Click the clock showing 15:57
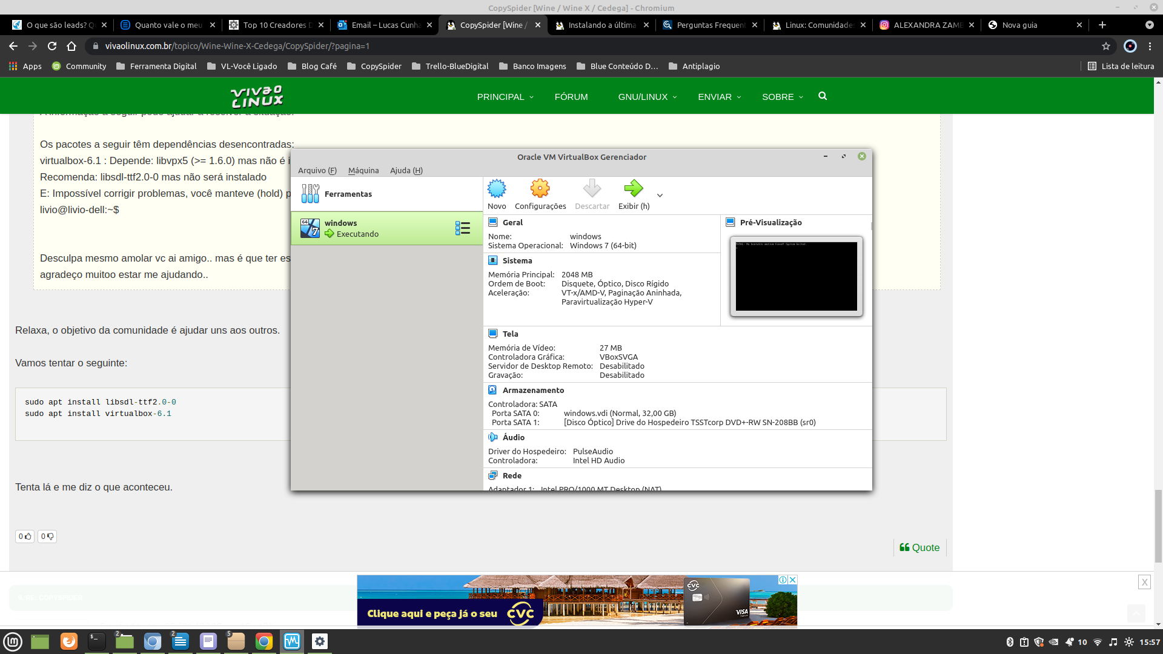 (x=1150, y=642)
